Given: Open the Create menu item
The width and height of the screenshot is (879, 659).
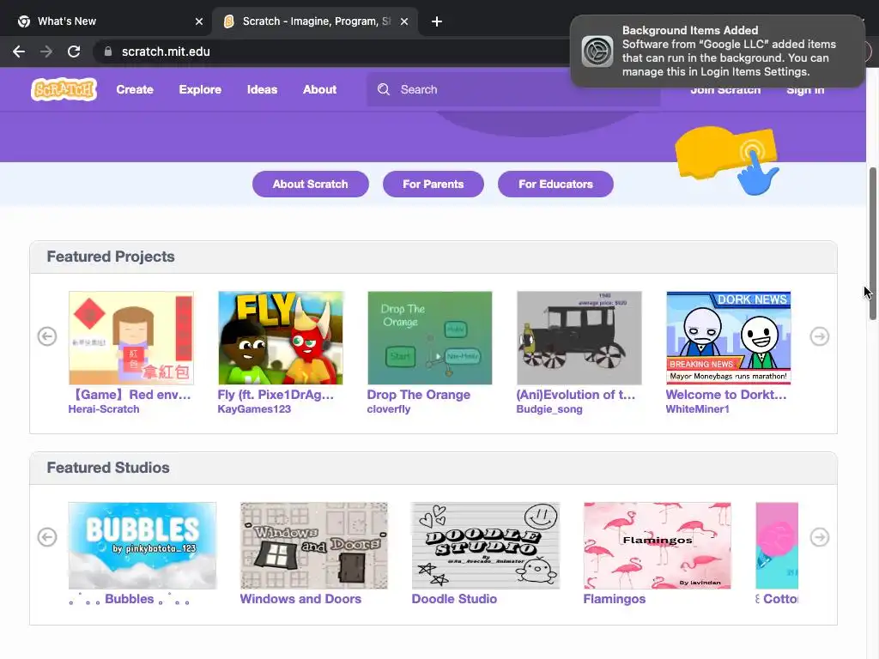Looking at the screenshot, I should 135,89.
